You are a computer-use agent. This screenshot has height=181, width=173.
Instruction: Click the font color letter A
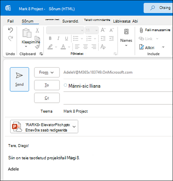[63, 47]
